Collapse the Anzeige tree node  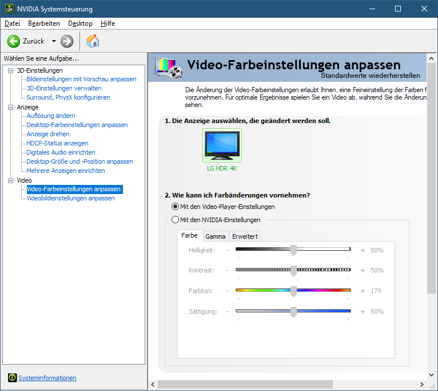[10, 107]
